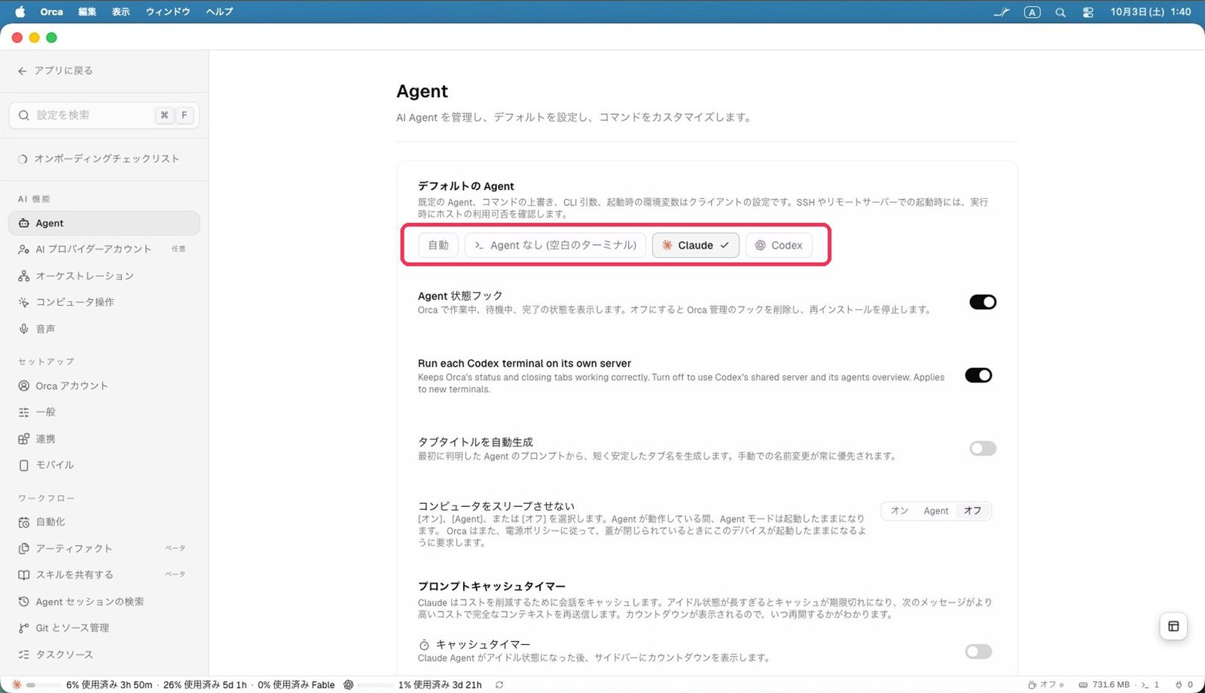1205x693 pixels.
Task: Set sleep prevention to Agent mode
Action: click(936, 511)
